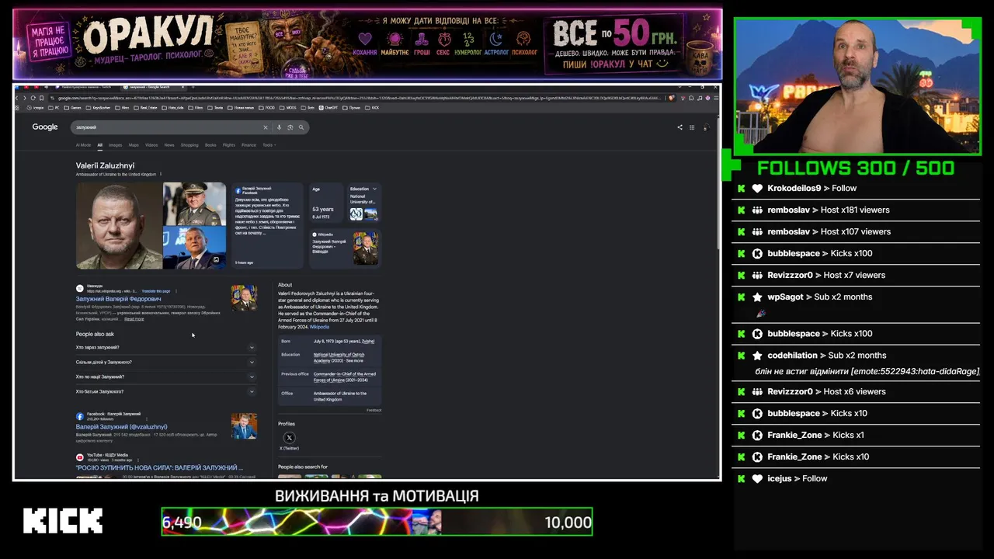The width and height of the screenshot is (994, 559).
Task: Switch to Images results tab
Action: pos(115,145)
